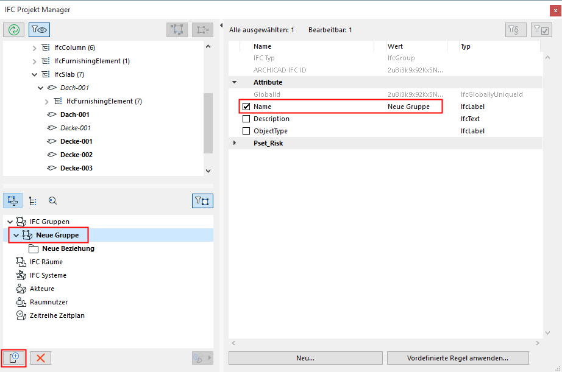The height and width of the screenshot is (372, 562).
Task: Select the Decke-003 slab
Action: click(76, 168)
